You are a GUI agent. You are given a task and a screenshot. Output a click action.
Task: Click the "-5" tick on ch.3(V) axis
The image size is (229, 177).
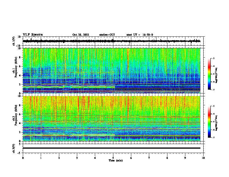tap(20, 153)
